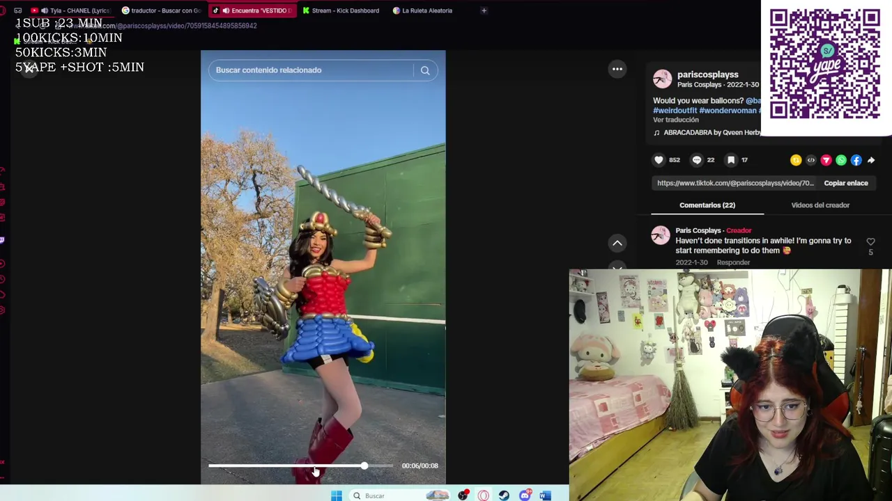The width and height of the screenshot is (892, 501).
Task: Switch to Stream - Kick Dashboard tab
Action: tap(341, 10)
